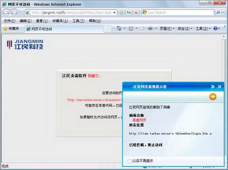Open the 页面(P) dropdown menu
Screen dimensions: 228x170
point(167,29)
